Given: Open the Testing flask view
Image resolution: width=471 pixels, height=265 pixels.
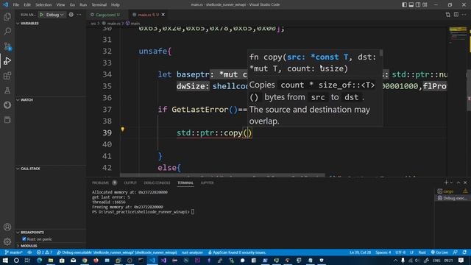Looking at the screenshot, I should click(x=7, y=91).
